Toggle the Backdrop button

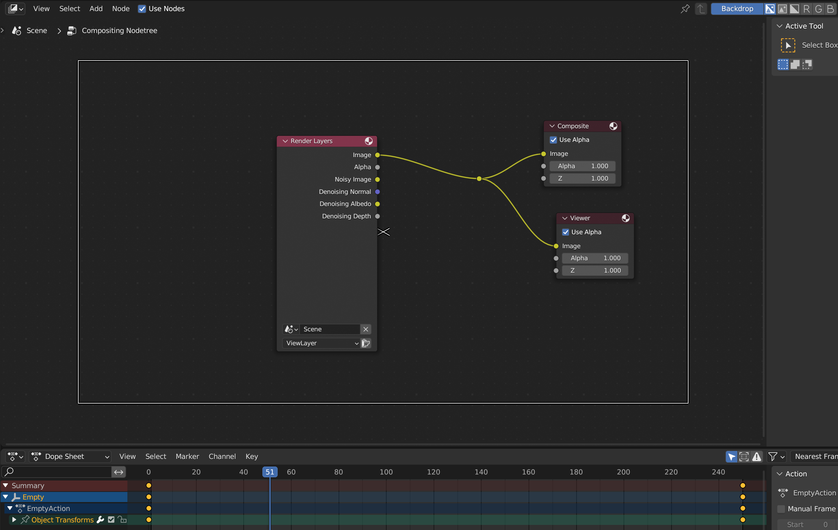click(x=737, y=9)
